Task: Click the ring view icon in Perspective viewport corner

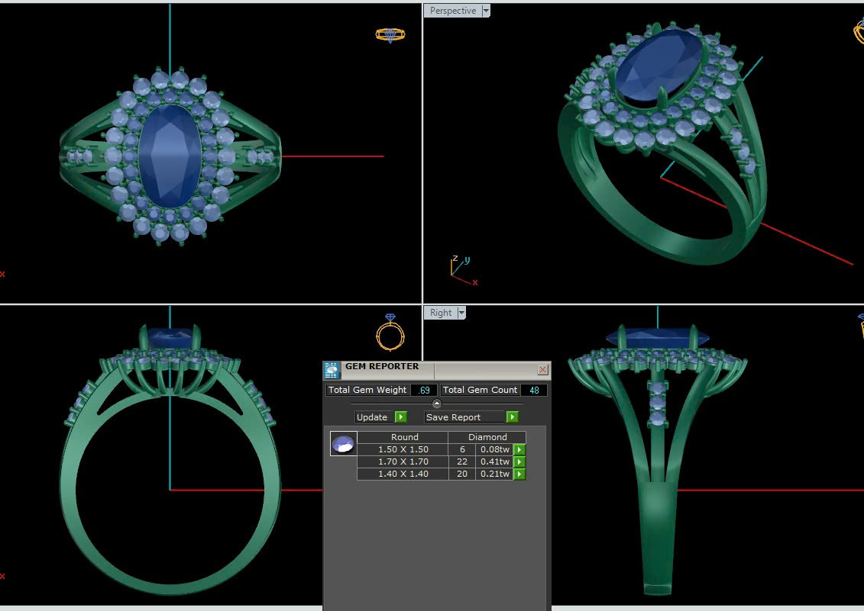Action: coord(859,31)
